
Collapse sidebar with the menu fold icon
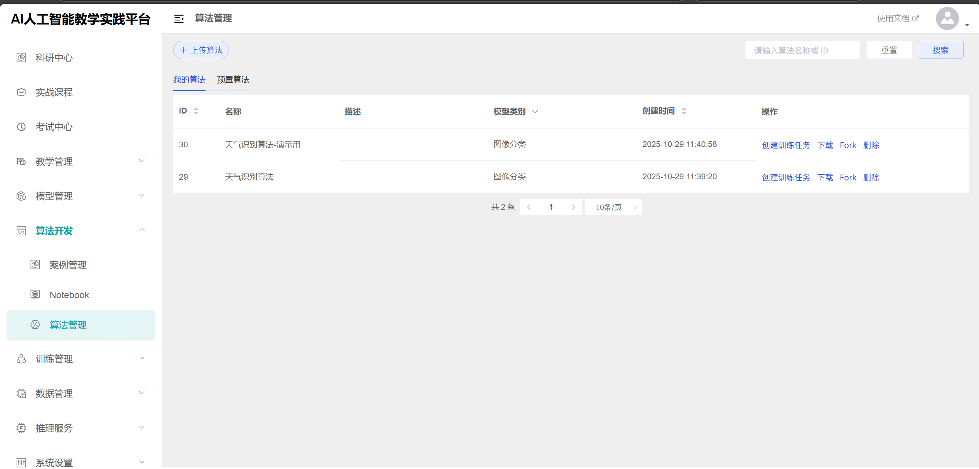coord(179,18)
